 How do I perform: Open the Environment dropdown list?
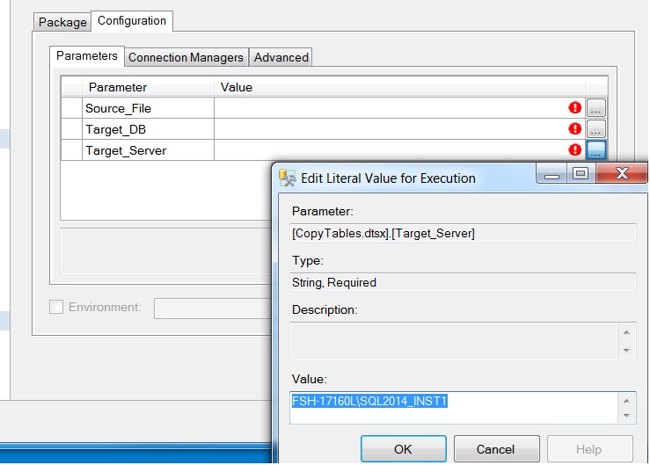pos(211,309)
